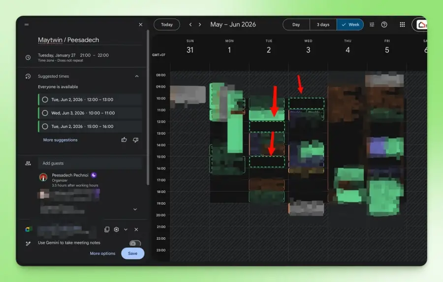Switch to 3 days view

(x=323, y=25)
